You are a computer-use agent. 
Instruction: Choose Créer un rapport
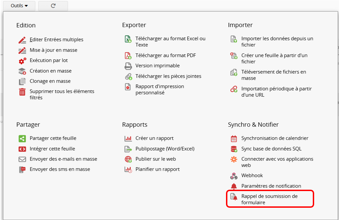(x=155, y=138)
